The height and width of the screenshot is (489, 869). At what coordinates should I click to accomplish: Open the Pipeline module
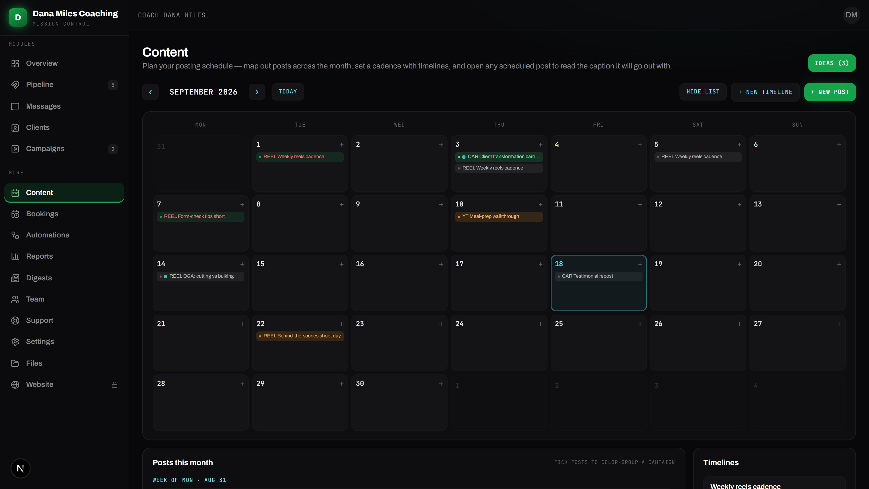64,85
